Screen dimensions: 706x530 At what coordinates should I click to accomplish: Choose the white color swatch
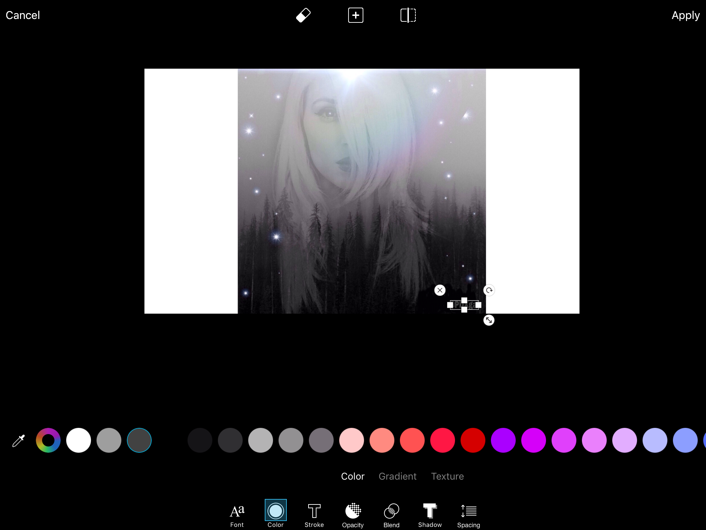tap(79, 440)
